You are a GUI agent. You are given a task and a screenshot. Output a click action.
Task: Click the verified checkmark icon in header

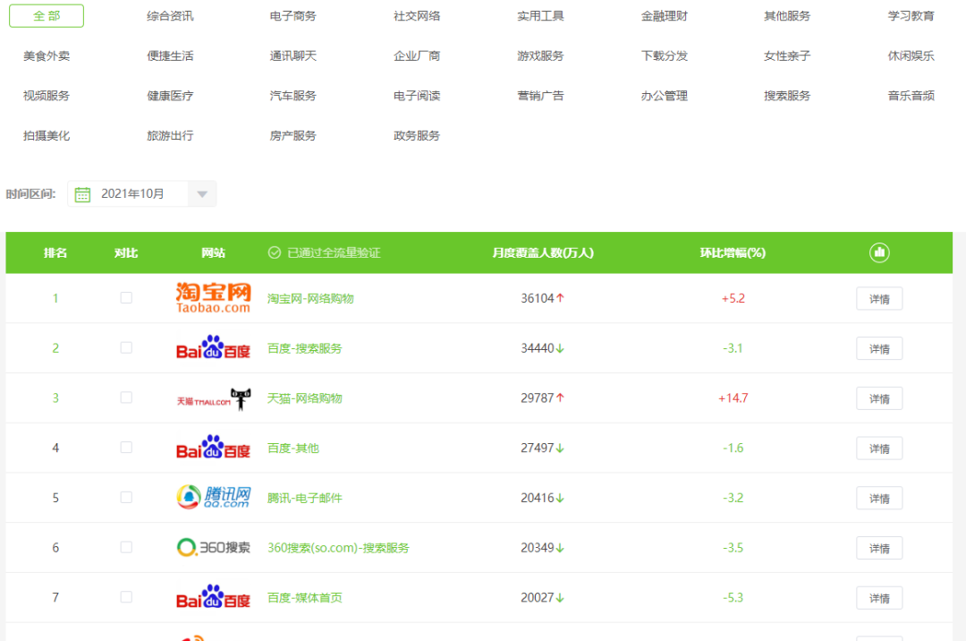(275, 252)
